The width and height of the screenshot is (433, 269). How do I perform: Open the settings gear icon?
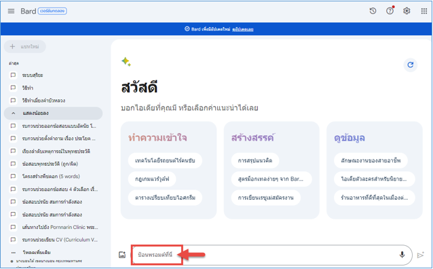407,11
